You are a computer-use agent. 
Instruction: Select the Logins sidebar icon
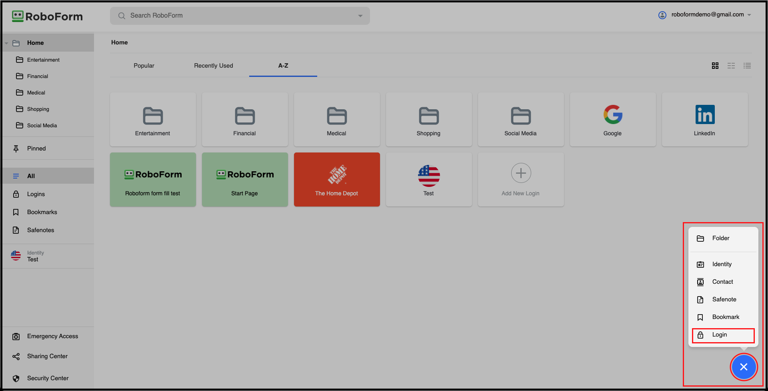pyautogui.click(x=16, y=194)
